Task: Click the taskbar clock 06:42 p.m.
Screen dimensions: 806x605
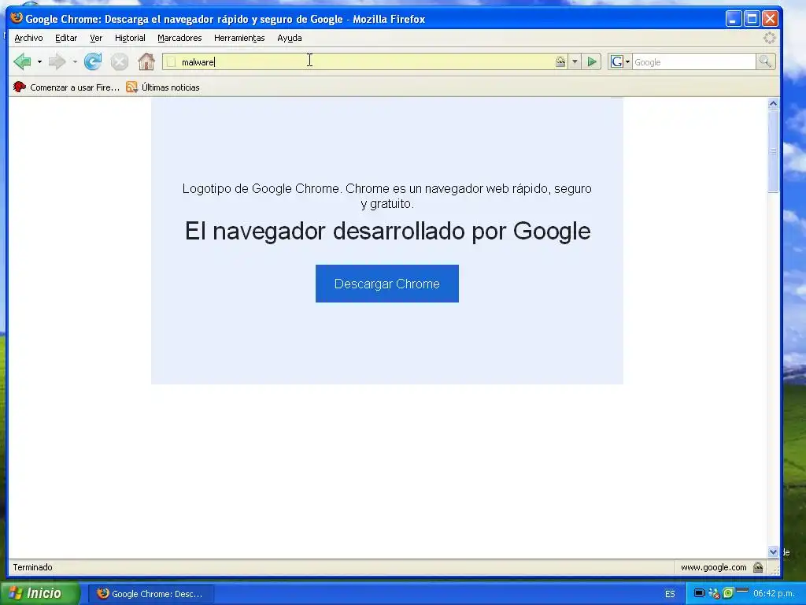Action: [775, 594]
